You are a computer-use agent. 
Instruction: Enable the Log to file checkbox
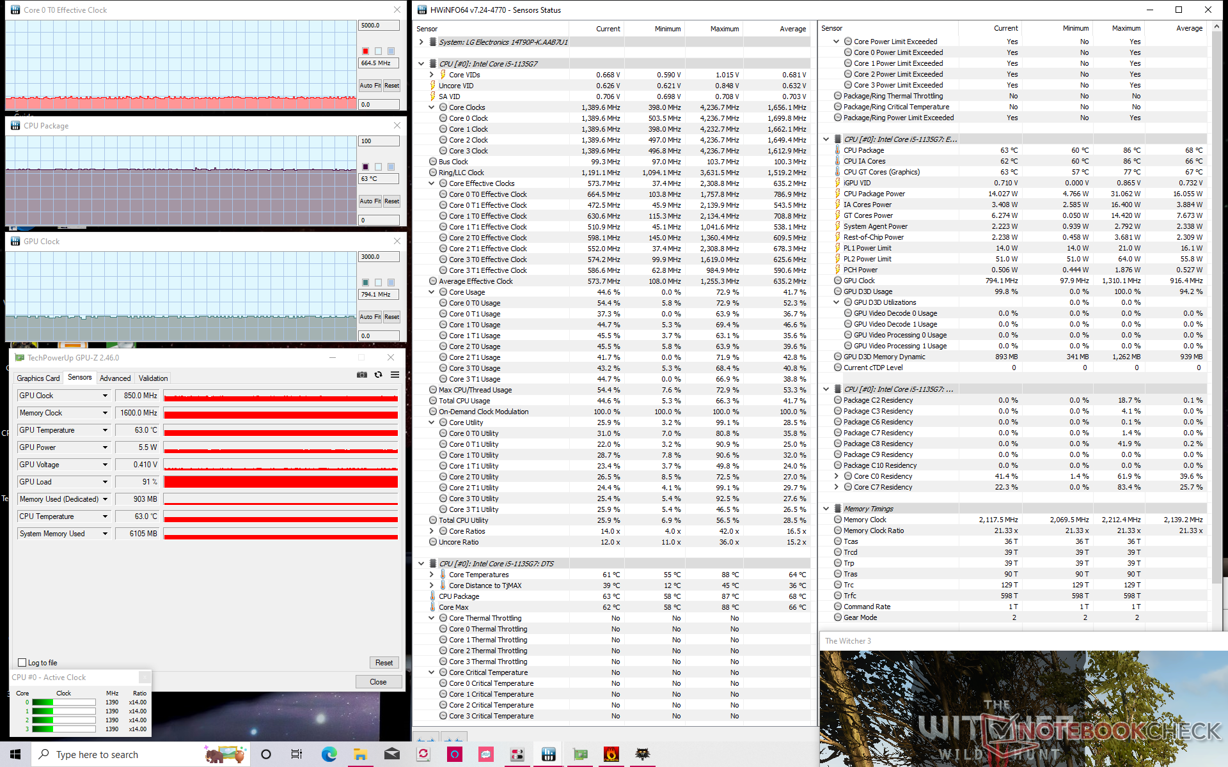tap(22, 663)
